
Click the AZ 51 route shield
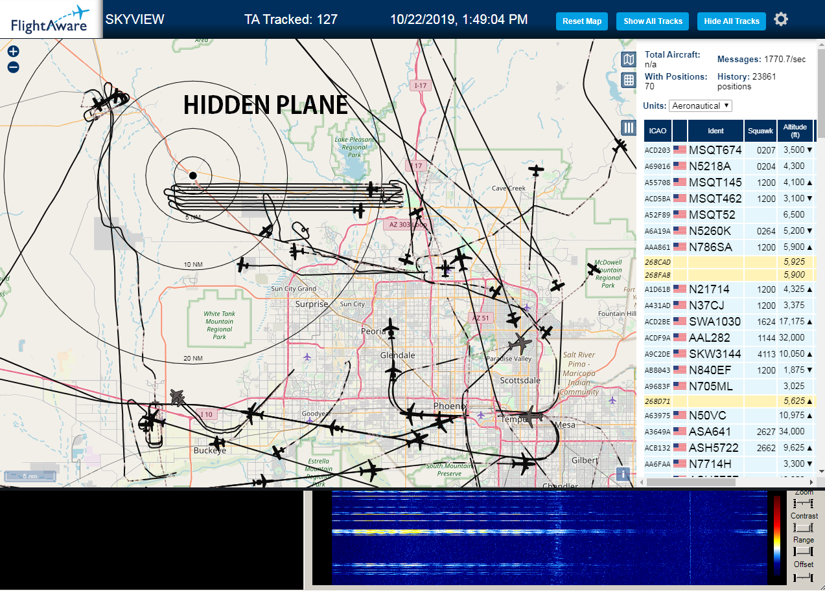[481, 318]
